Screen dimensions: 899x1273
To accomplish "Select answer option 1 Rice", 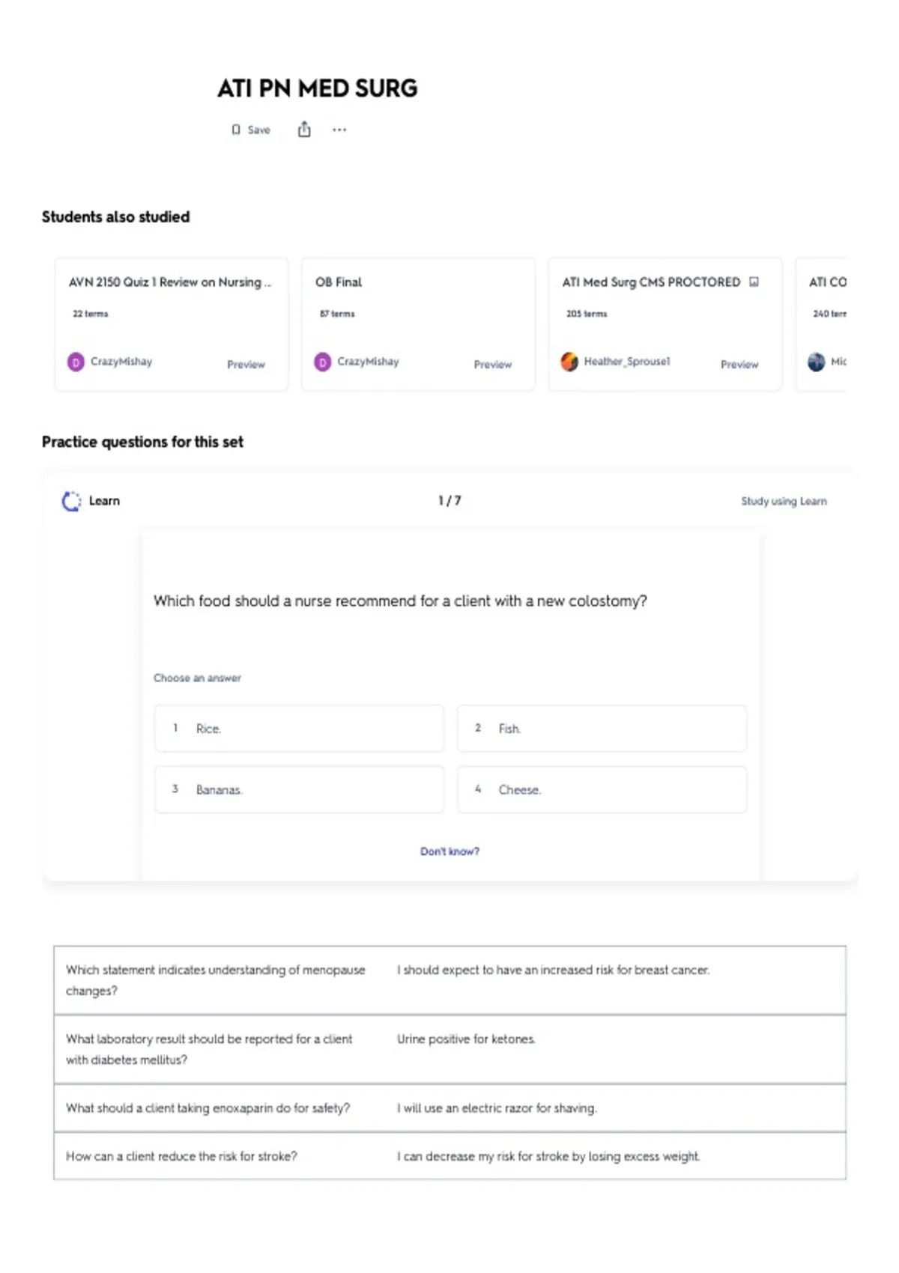I will (300, 728).
